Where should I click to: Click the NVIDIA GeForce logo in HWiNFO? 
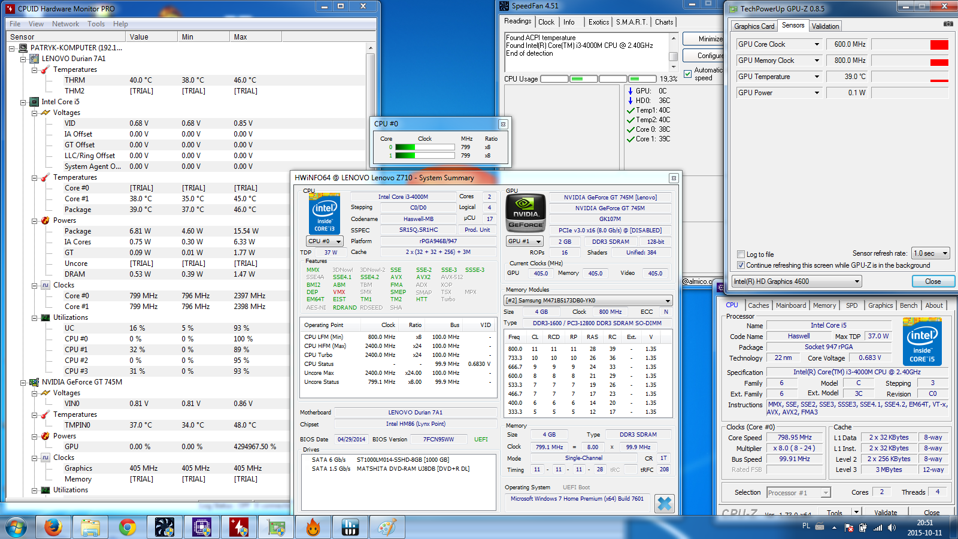tap(526, 213)
